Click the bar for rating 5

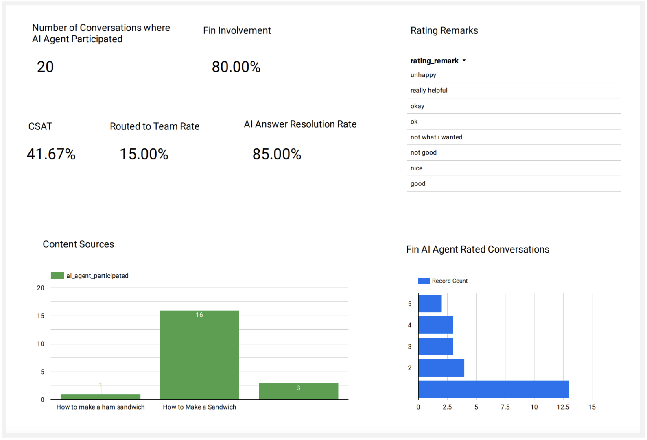point(430,304)
